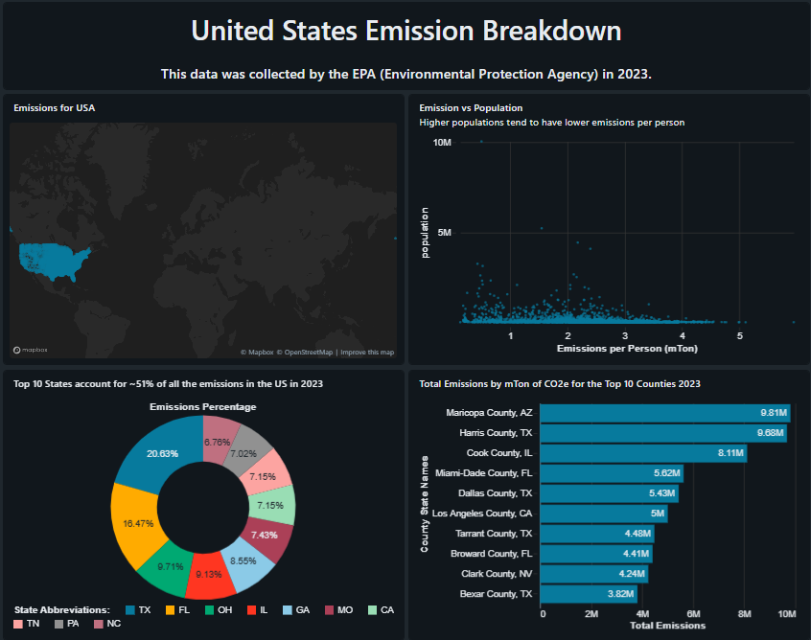Click the 10M population axis label

(442, 143)
